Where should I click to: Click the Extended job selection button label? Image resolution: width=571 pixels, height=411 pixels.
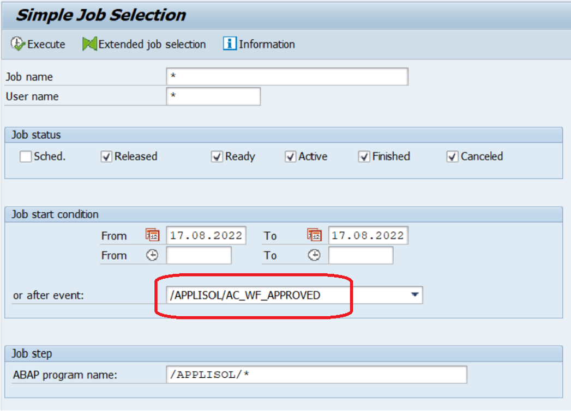[x=152, y=44]
